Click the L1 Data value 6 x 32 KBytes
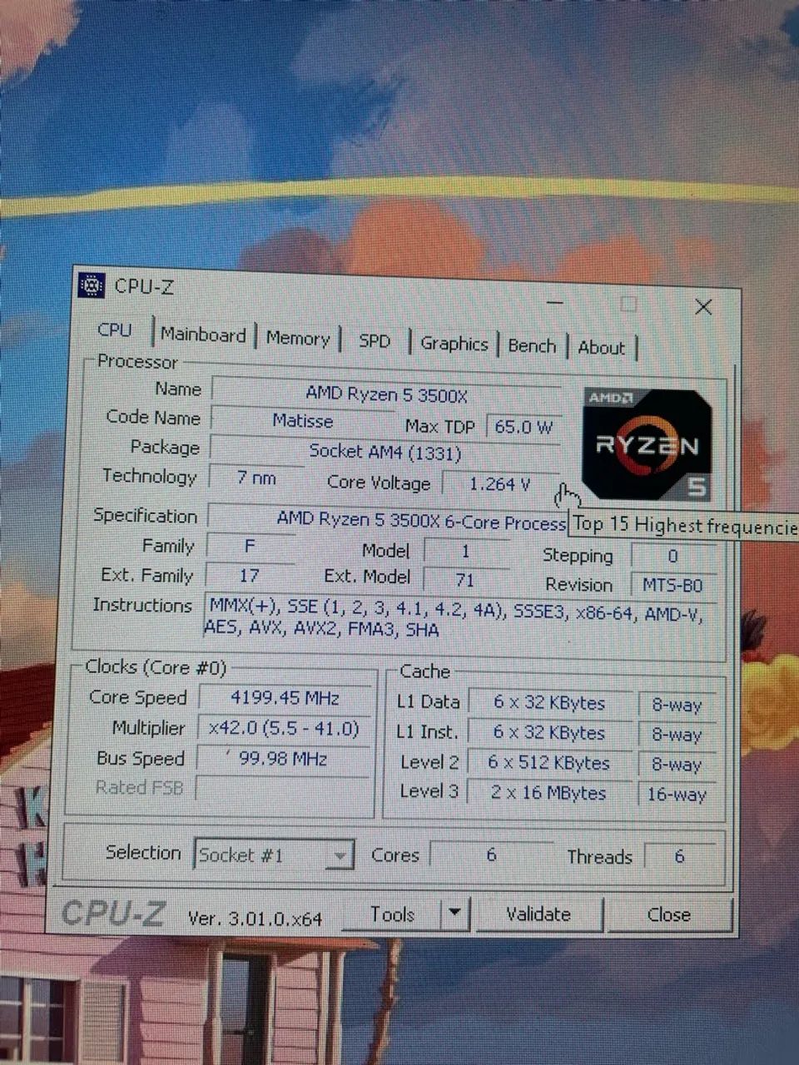This screenshot has width=799, height=1065. [549, 703]
